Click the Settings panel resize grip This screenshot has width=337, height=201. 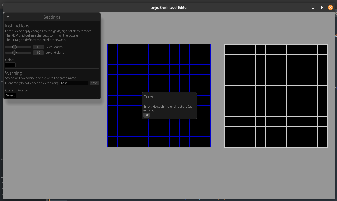tap(98, 97)
